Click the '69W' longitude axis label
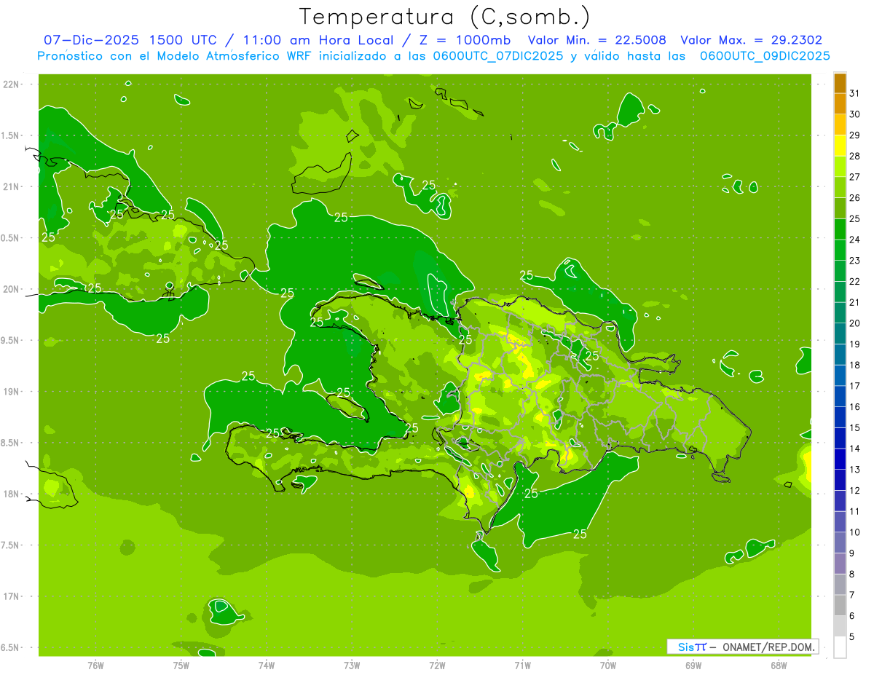This screenshot has width=874, height=675. (693, 665)
